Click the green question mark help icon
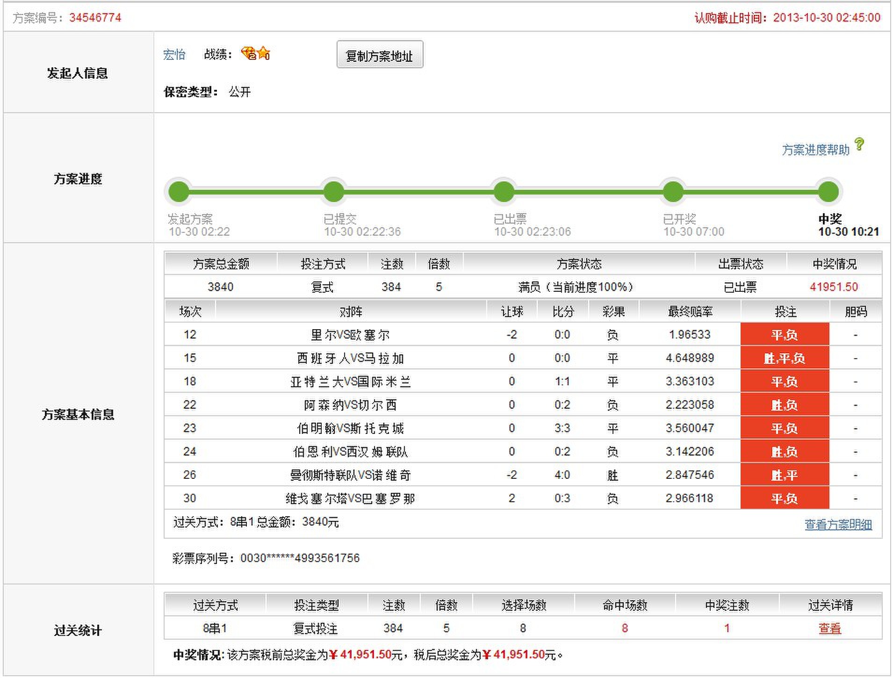 [x=859, y=144]
